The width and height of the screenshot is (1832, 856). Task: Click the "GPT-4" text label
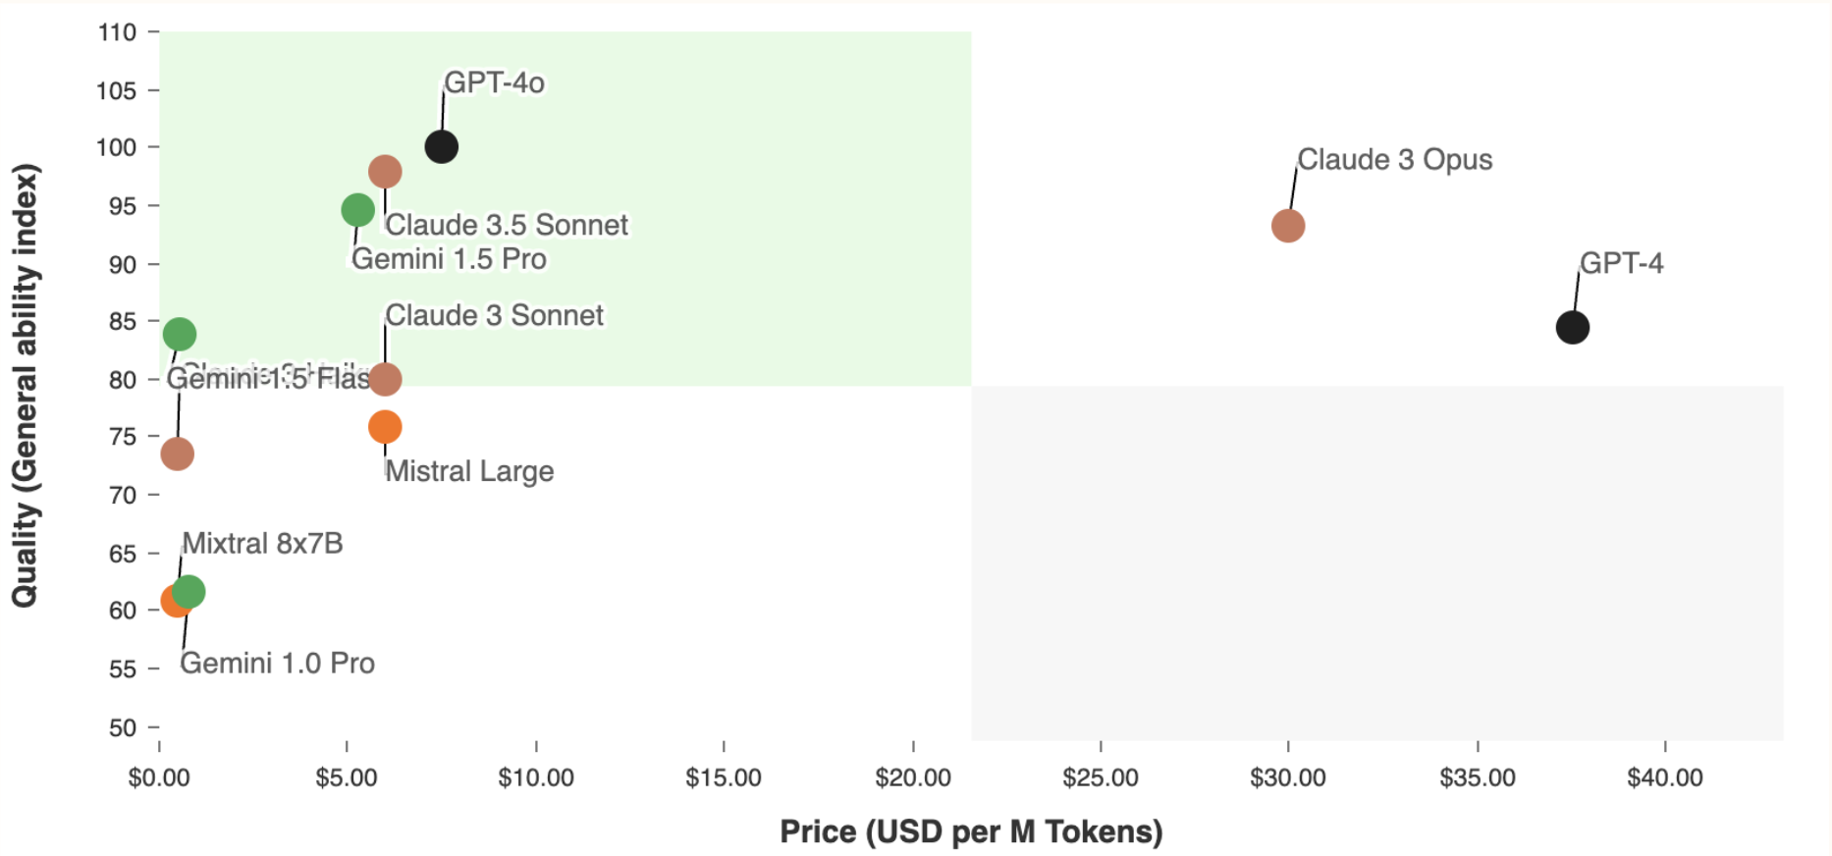tap(1621, 263)
